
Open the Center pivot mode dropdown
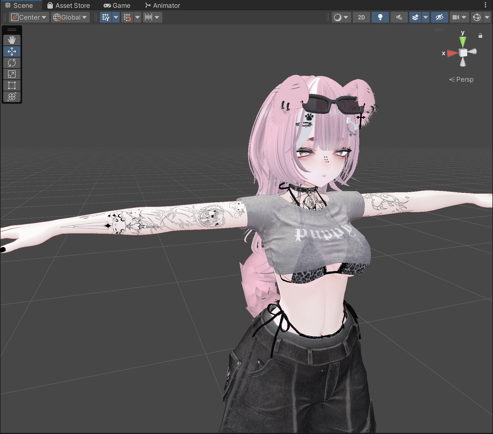click(x=29, y=18)
